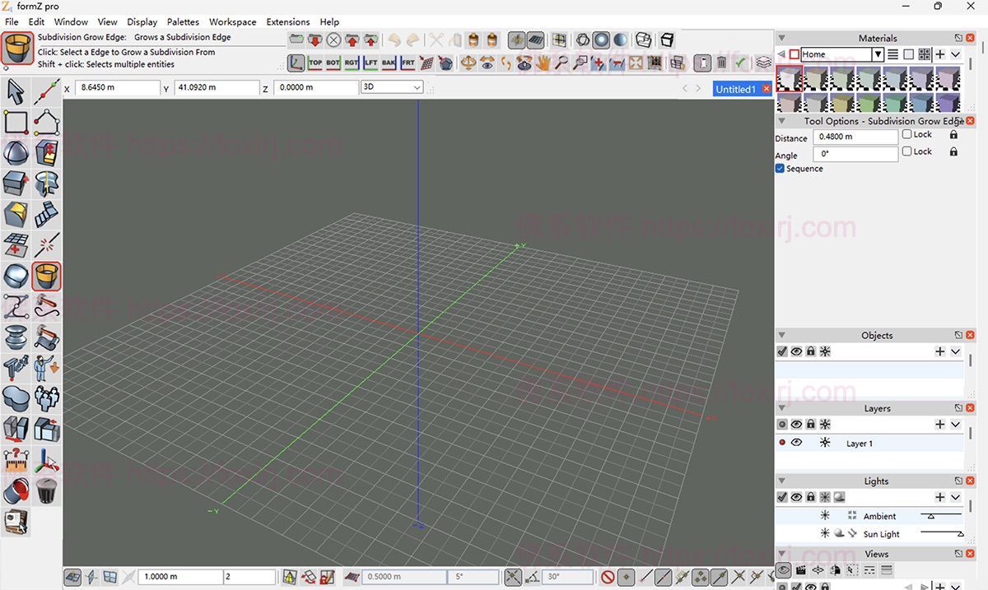
Task: Click the Distance value input field
Action: click(x=855, y=137)
